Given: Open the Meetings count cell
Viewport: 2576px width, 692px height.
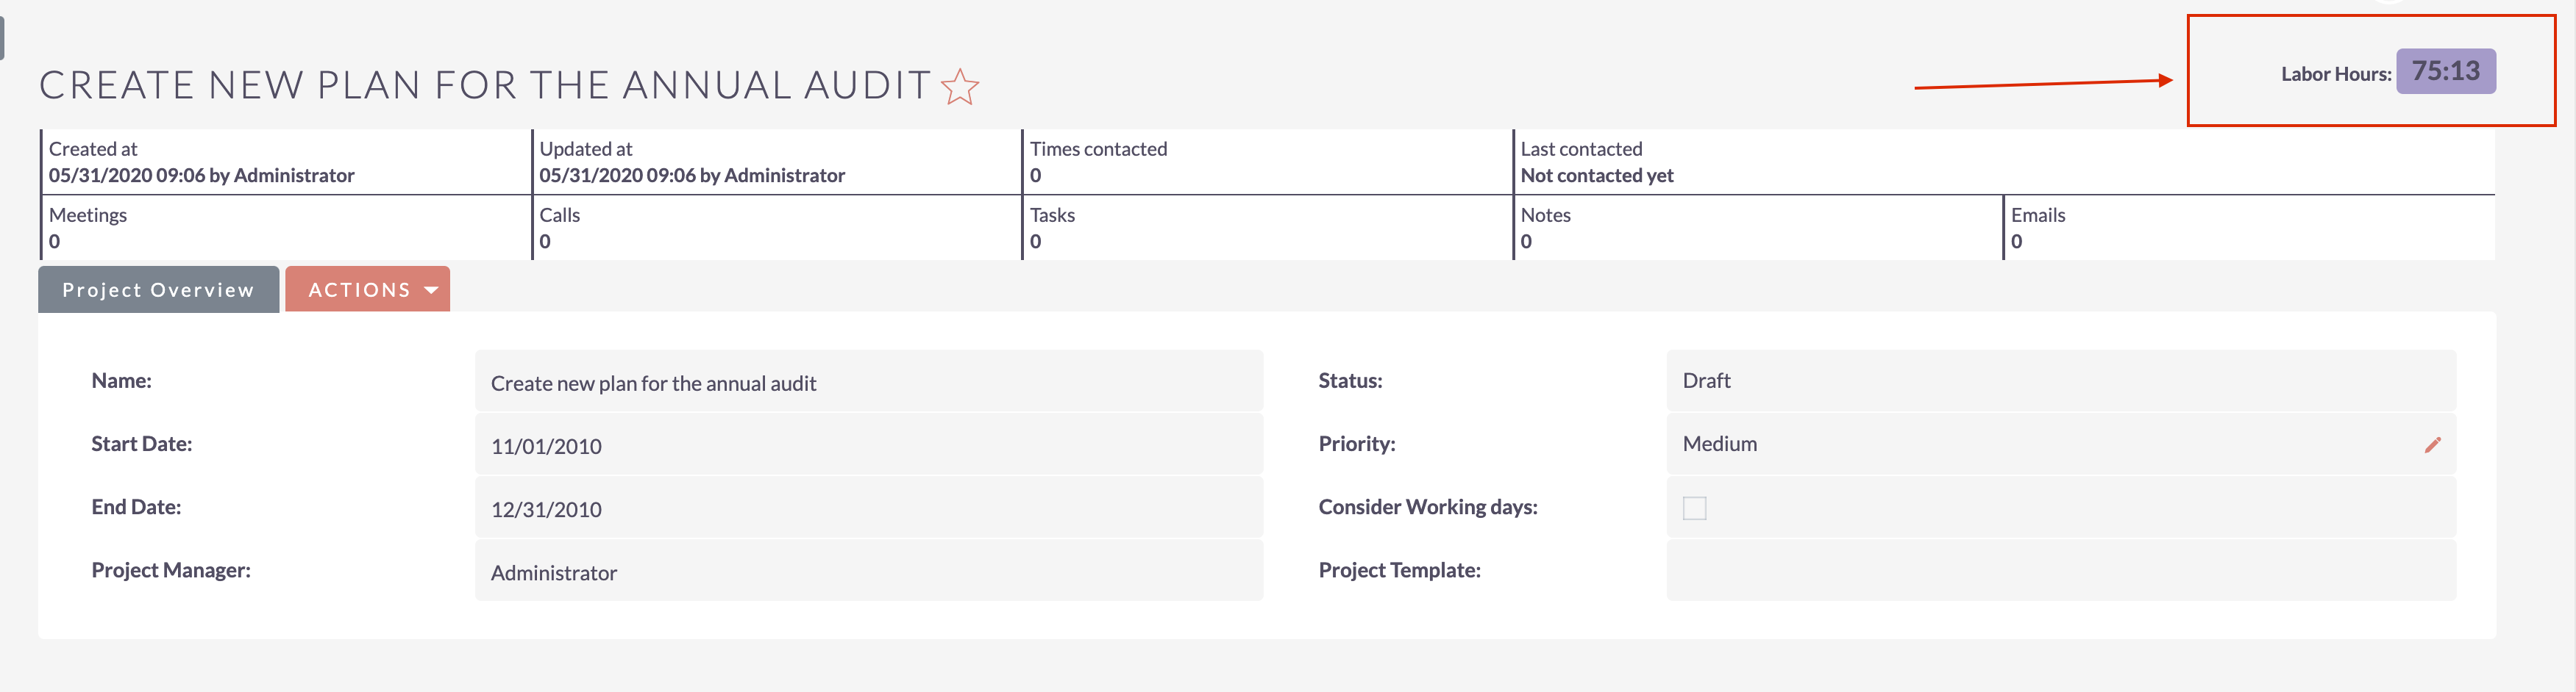Looking at the screenshot, I should [x=286, y=228].
